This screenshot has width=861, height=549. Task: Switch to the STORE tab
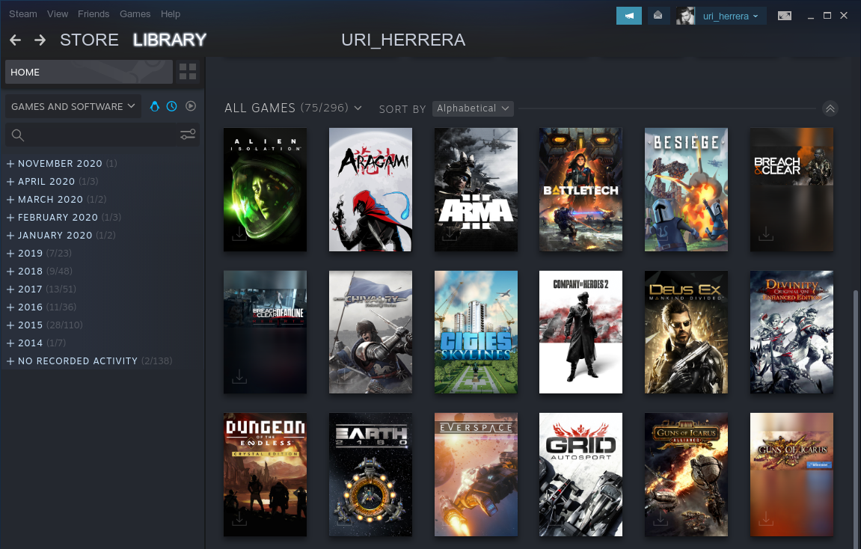[89, 40]
